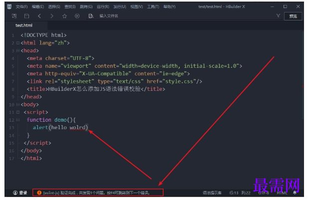Image resolution: width=309 pixels, height=201 pixels.
Task: Click the orange ESLint error icon
Action: (x=39, y=192)
